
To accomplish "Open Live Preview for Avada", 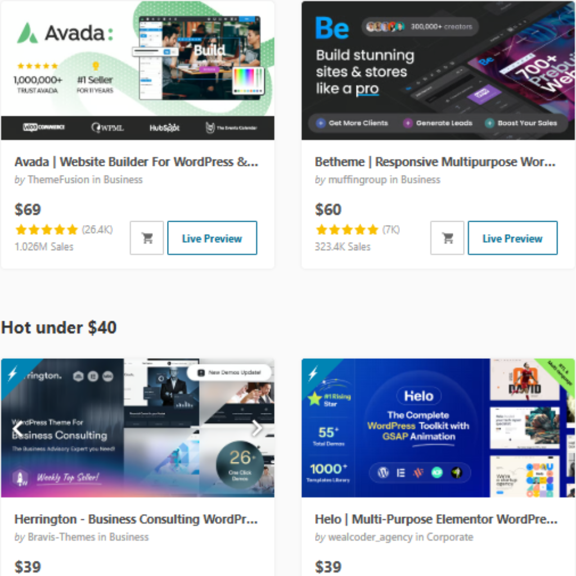I will click(x=212, y=238).
